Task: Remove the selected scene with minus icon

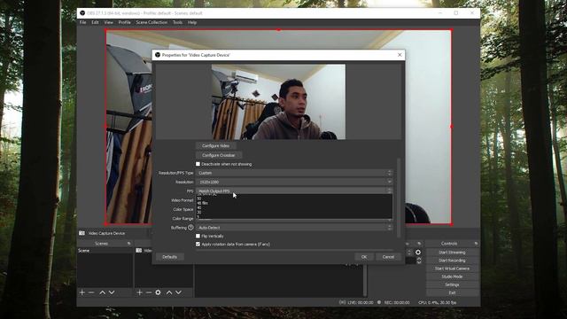Action: pyautogui.click(x=91, y=292)
